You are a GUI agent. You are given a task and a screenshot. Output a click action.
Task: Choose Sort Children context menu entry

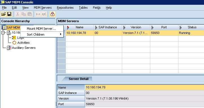42,35
